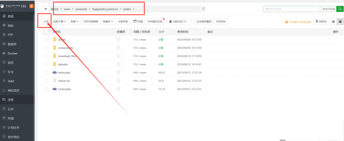Select all files with header checkbox
This screenshot has height=141, width=344.
pyautogui.click(x=46, y=32)
